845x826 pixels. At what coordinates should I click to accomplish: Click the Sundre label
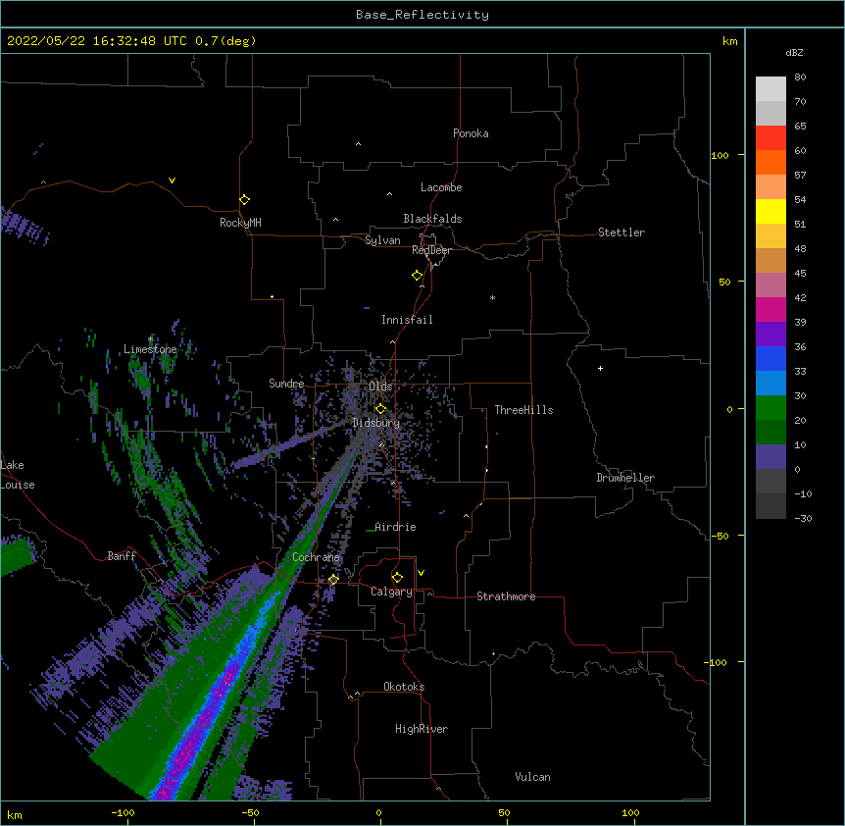point(286,384)
